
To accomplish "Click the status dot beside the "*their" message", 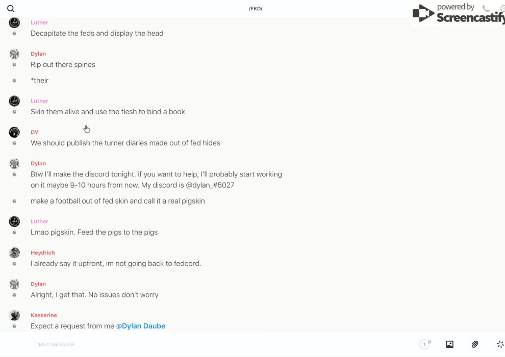I will (14, 81).
